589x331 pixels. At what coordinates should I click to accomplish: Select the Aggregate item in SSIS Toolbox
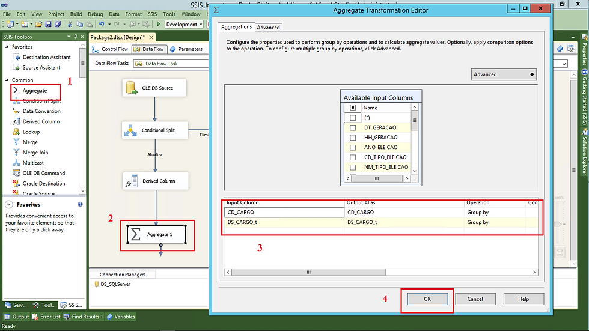(35, 91)
